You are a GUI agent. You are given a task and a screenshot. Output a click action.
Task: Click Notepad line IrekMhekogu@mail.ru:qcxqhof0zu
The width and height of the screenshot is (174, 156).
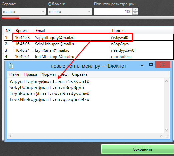(x=49, y=99)
